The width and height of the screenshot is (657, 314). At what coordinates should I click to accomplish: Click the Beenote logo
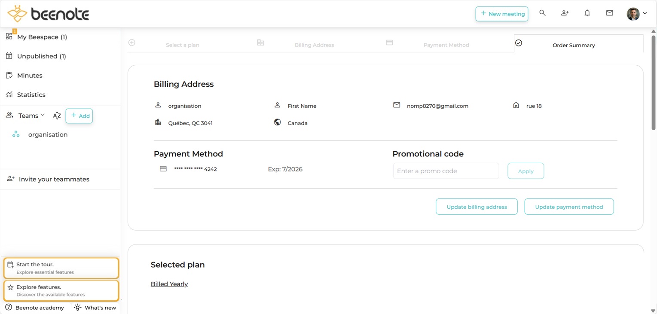pyautogui.click(x=48, y=14)
